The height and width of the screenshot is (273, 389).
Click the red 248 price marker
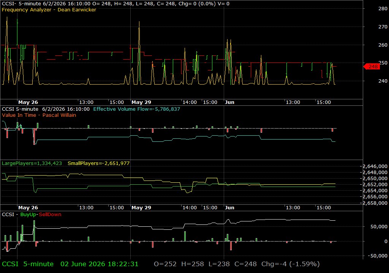pos(372,66)
